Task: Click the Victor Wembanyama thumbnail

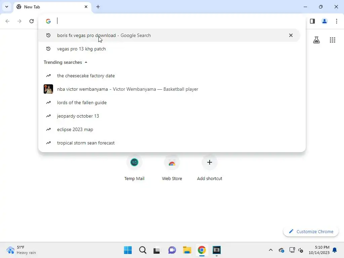Action: tap(48, 89)
